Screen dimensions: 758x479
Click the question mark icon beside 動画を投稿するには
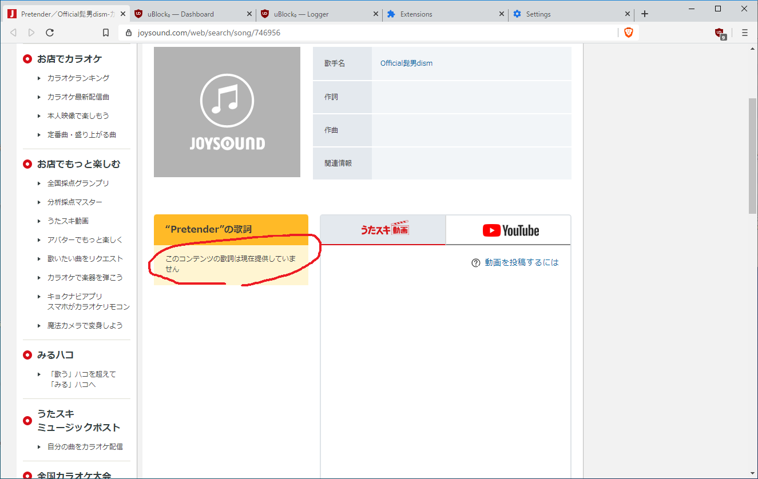click(x=475, y=262)
